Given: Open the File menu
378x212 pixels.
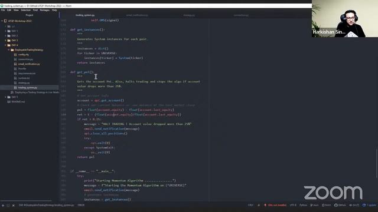Looking at the screenshot, I should (x=2, y=10).
